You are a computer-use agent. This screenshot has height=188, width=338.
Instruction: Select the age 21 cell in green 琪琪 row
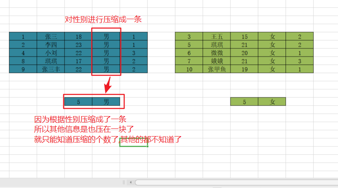(x=244, y=45)
